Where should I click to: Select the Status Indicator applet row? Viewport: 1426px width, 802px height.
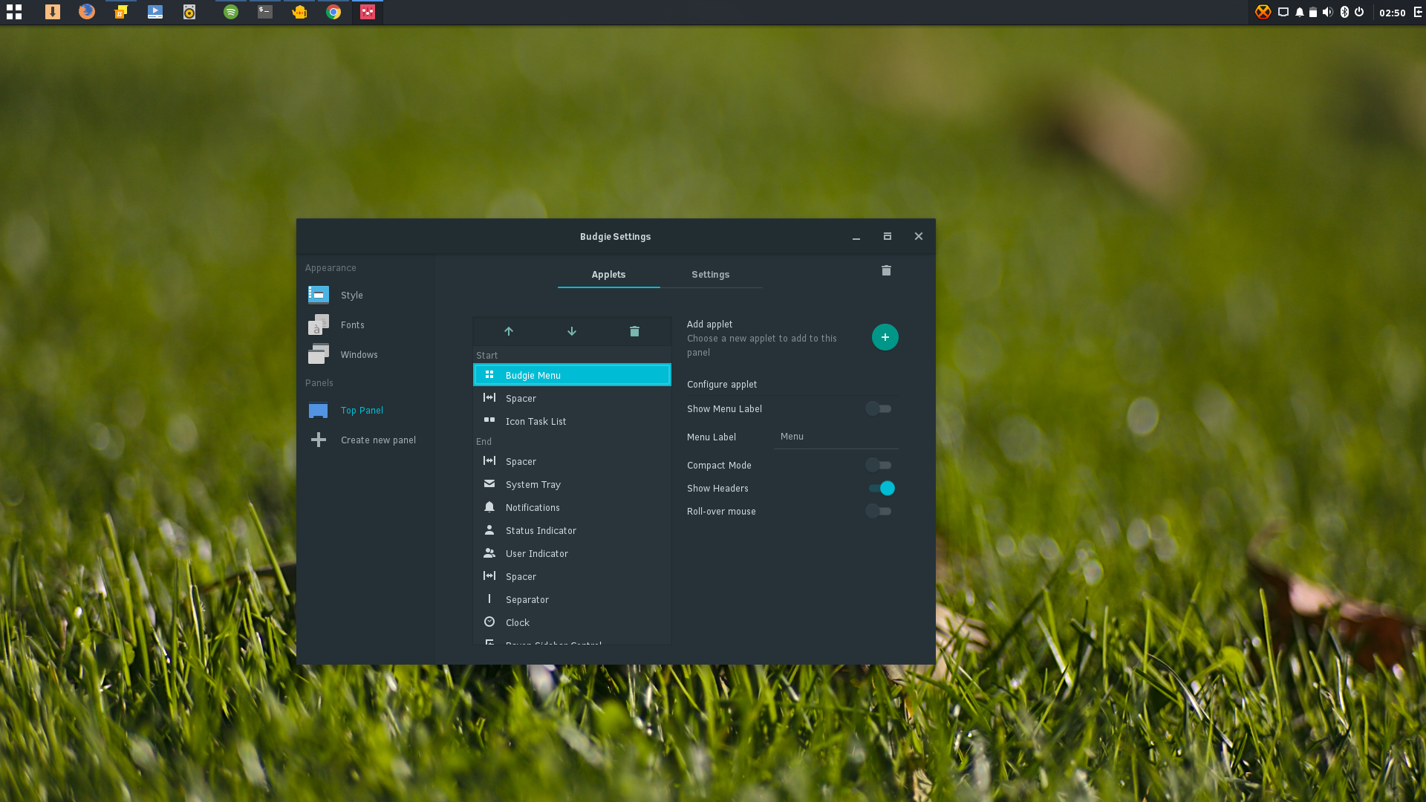572,530
